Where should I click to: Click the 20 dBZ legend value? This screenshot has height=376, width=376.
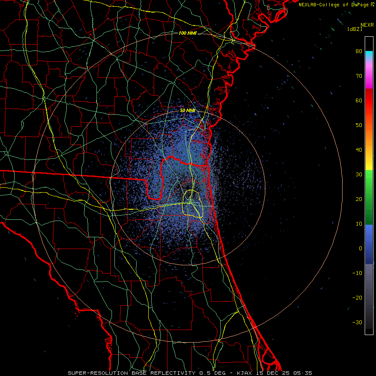click(x=359, y=199)
